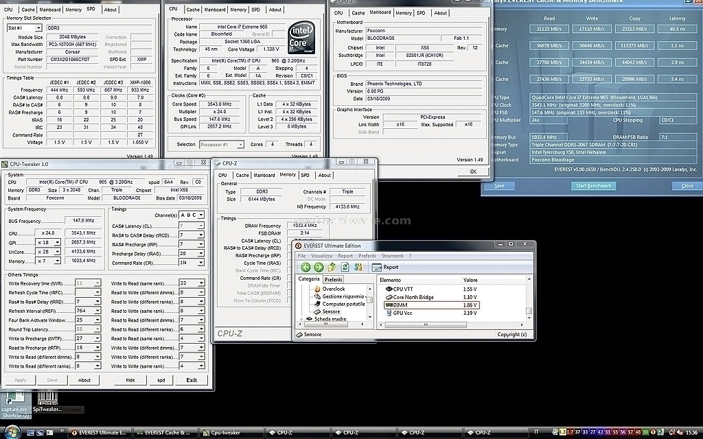Switch to EVEREST Ultimate taskbar button
703x439 pixels.
(100, 433)
